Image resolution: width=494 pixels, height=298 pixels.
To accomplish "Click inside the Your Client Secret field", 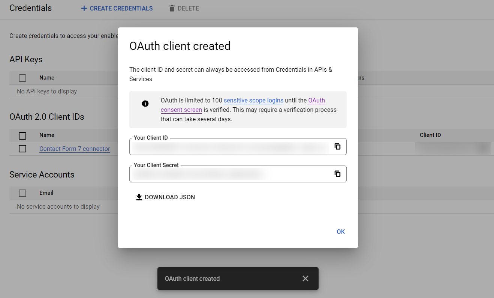I will tap(225, 174).
